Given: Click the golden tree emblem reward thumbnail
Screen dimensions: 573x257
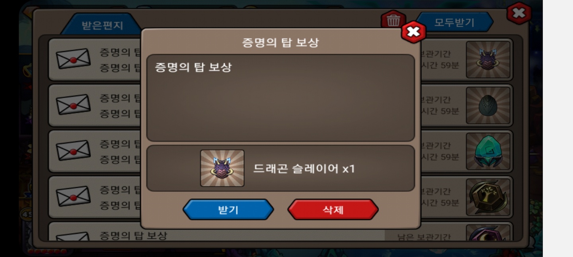Looking at the screenshot, I should pyautogui.click(x=488, y=197).
